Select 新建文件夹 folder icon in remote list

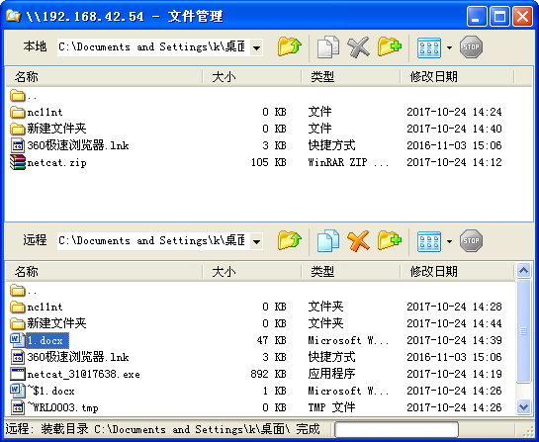[x=18, y=323]
